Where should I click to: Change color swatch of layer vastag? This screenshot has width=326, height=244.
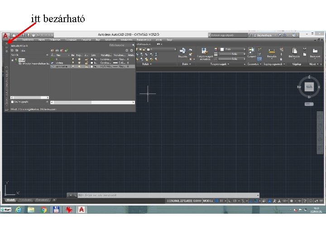pos(92,63)
